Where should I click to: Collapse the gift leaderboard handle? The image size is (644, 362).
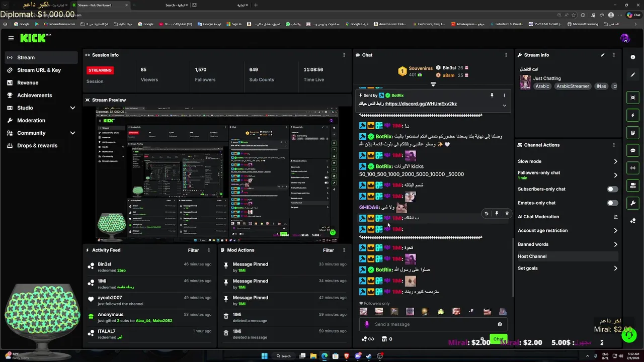tap(433, 84)
